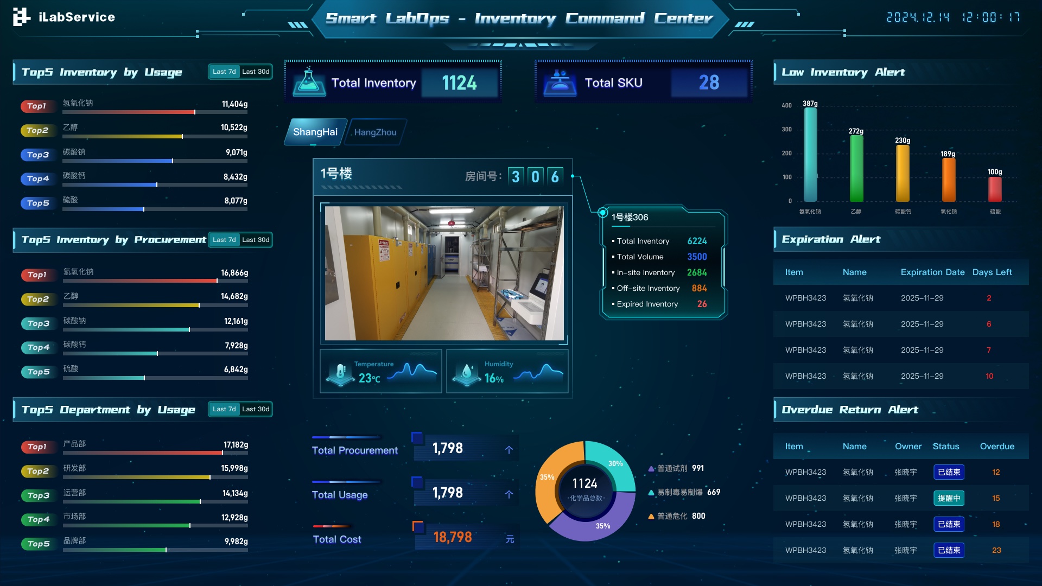Click the 189g orange bar for 氧化钠
The width and height of the screenshot is (1042, 586).
click(949, 180)
